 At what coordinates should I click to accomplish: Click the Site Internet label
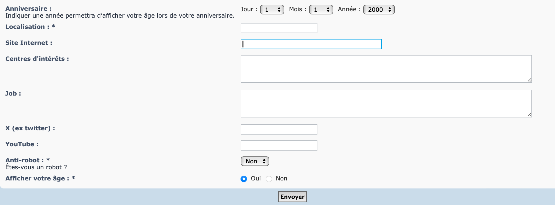click(29, 43)
